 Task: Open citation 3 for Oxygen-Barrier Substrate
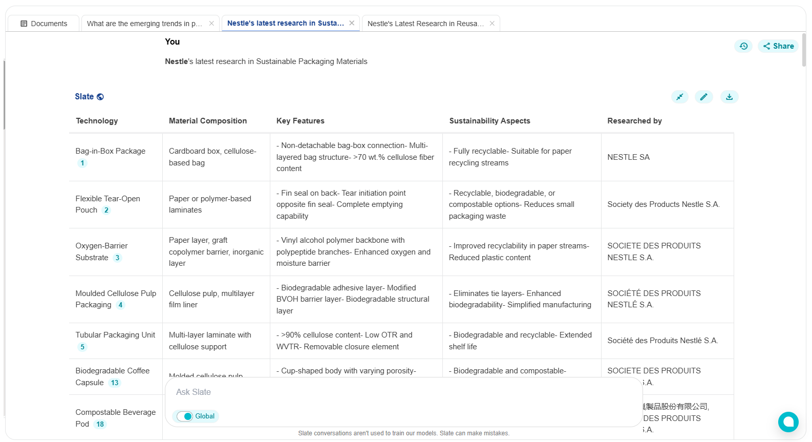tap(117, 258)
